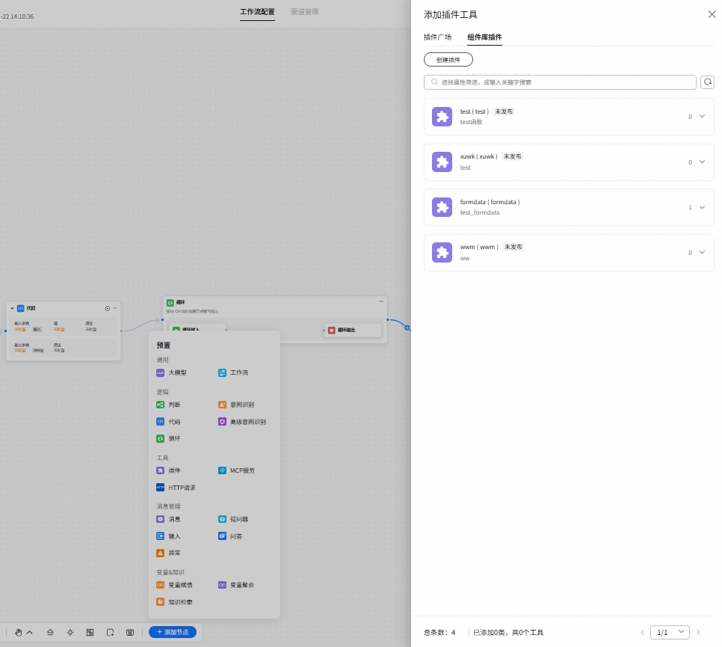Viewport: 722px width, 647px height.
Task: Expand the wwm plugin tool list
Action: coord(703,252)
